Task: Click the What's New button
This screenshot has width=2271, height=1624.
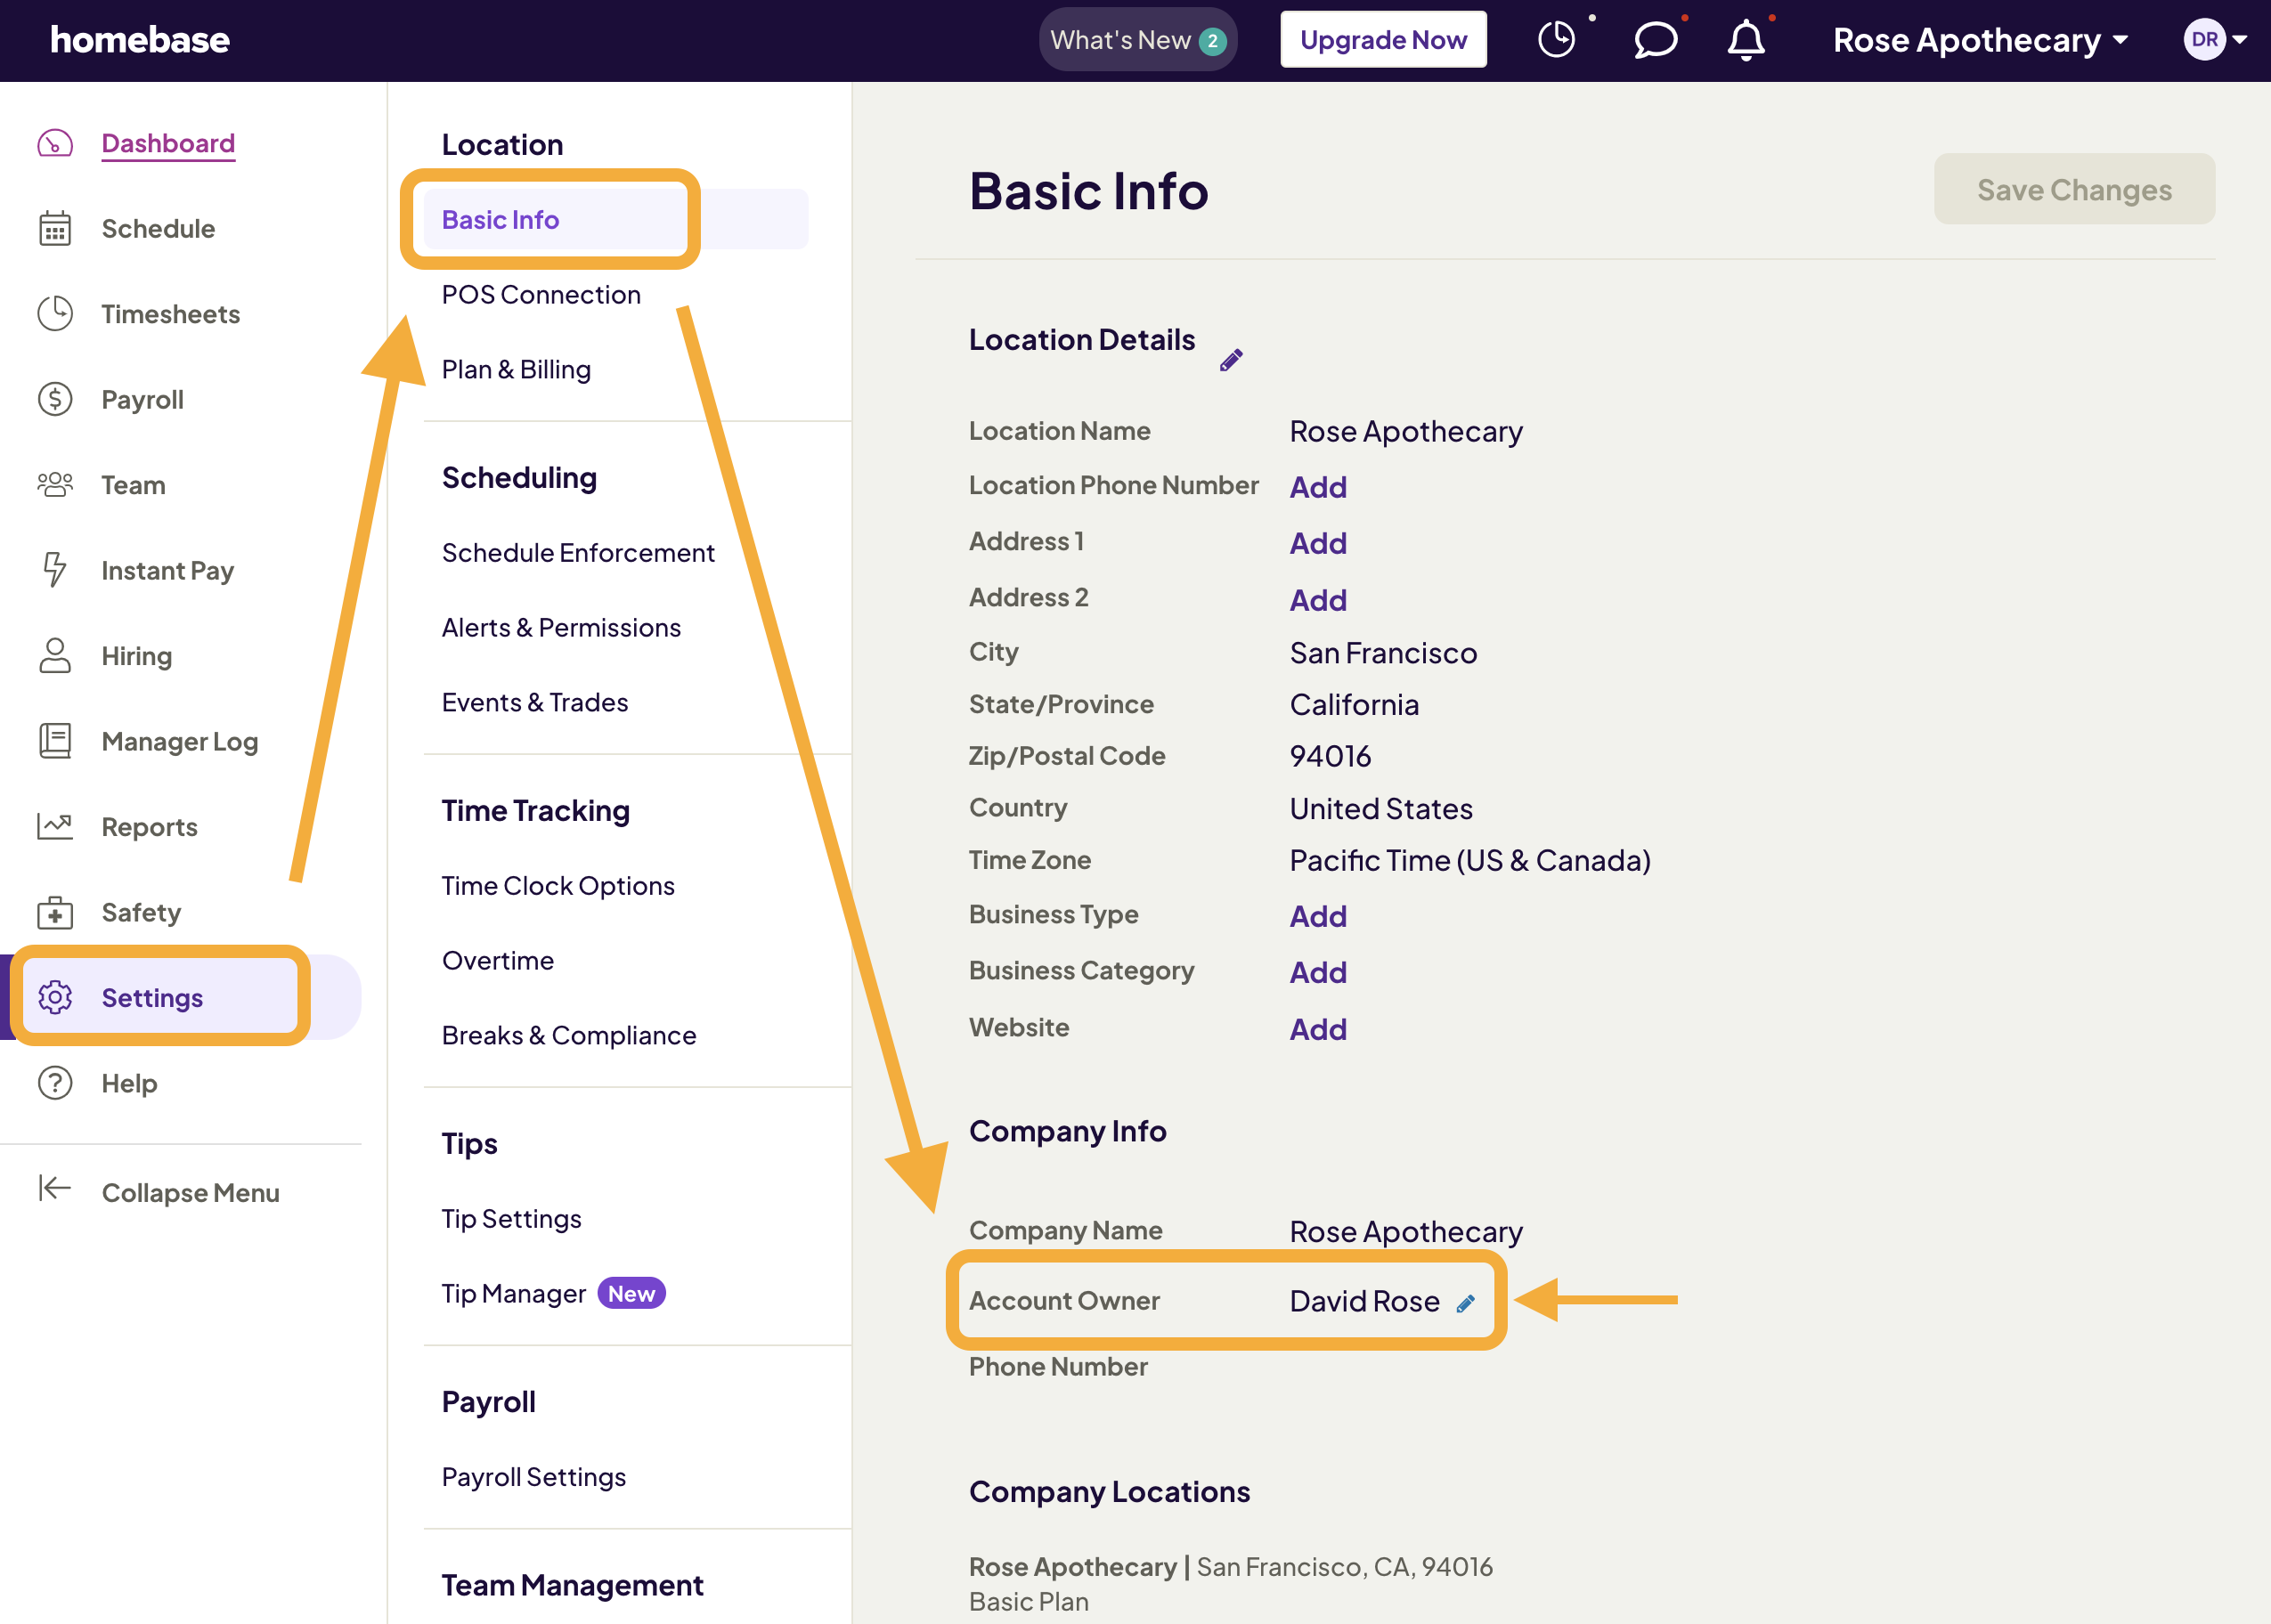Action: (1137, 40)
